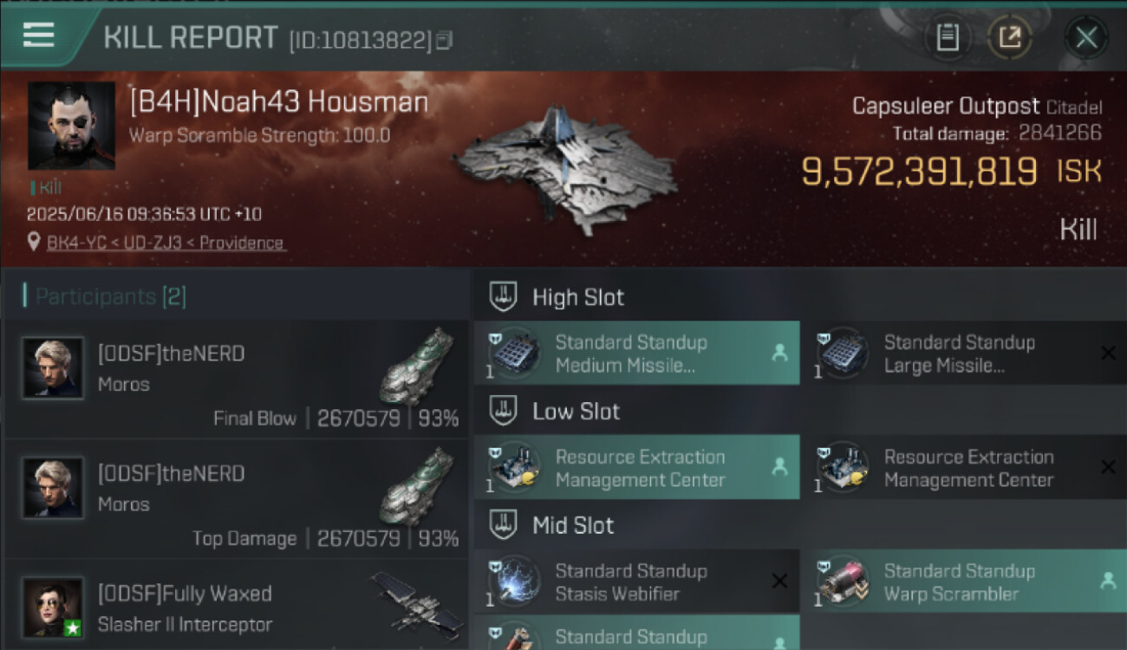
Task: Expand the Low Slot section
Action: click(555, 411)
